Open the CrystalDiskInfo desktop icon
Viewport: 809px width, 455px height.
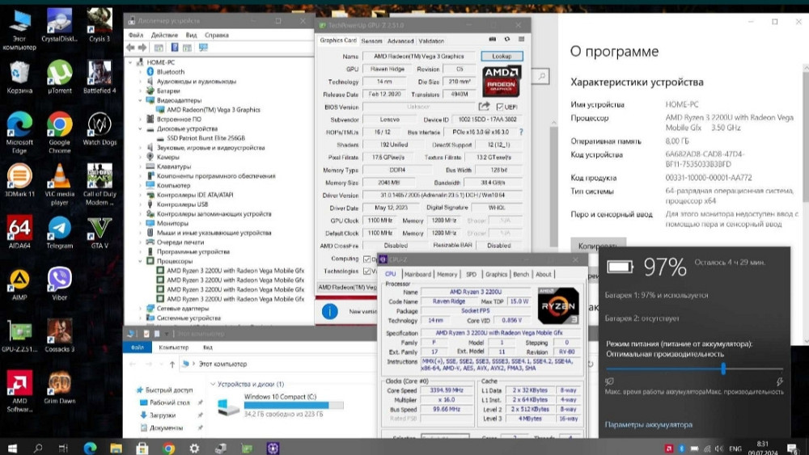59,25
